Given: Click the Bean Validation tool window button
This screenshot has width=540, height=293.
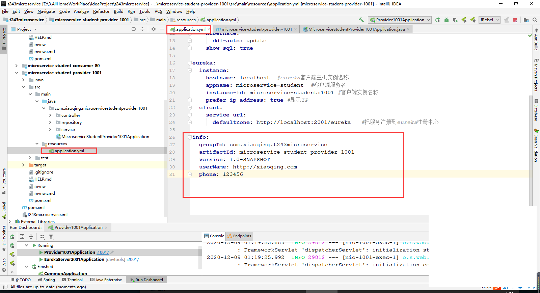Looking at the screenshot, I should 536,145.
